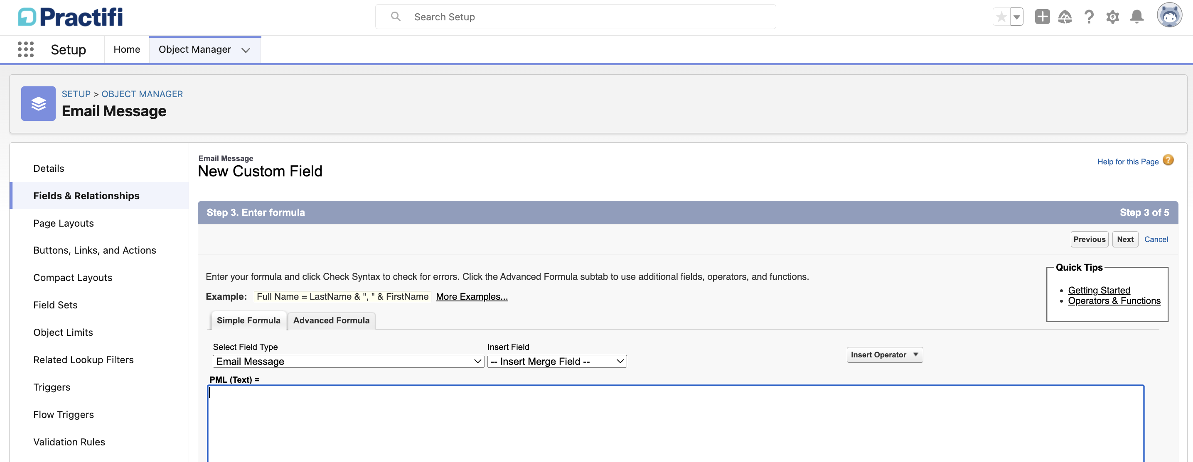Viewport: 1193px width, 462px height.
Task: Click the Next button
Action: tap(1125, 239)
